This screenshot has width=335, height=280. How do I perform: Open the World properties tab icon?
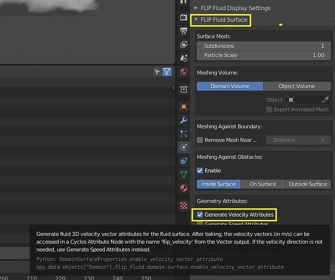pyautogui.click(x=184, y=72)
